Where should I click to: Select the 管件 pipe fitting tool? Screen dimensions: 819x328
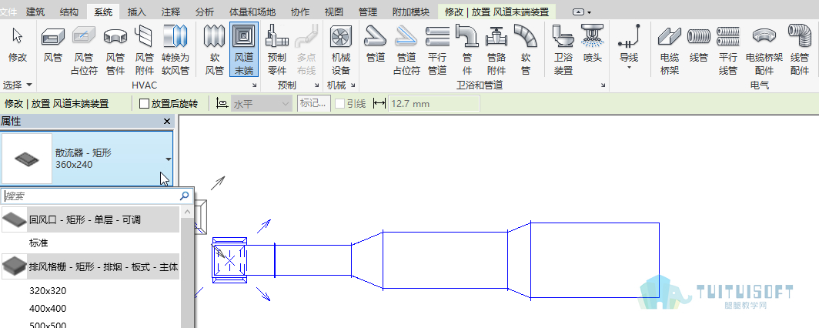coord(467,49)
